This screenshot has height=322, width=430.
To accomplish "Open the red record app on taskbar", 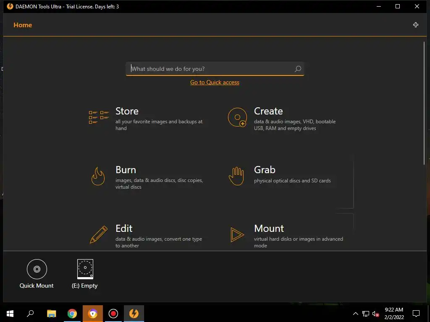I will click(113, 314).
